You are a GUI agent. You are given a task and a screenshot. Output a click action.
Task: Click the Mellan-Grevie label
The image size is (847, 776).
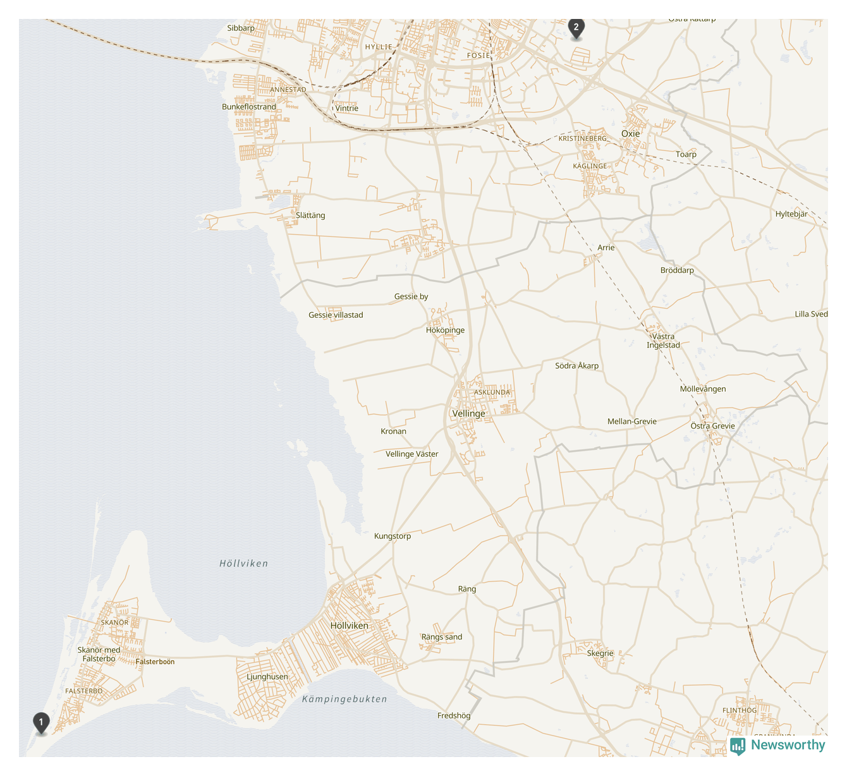tap(632, 421)
